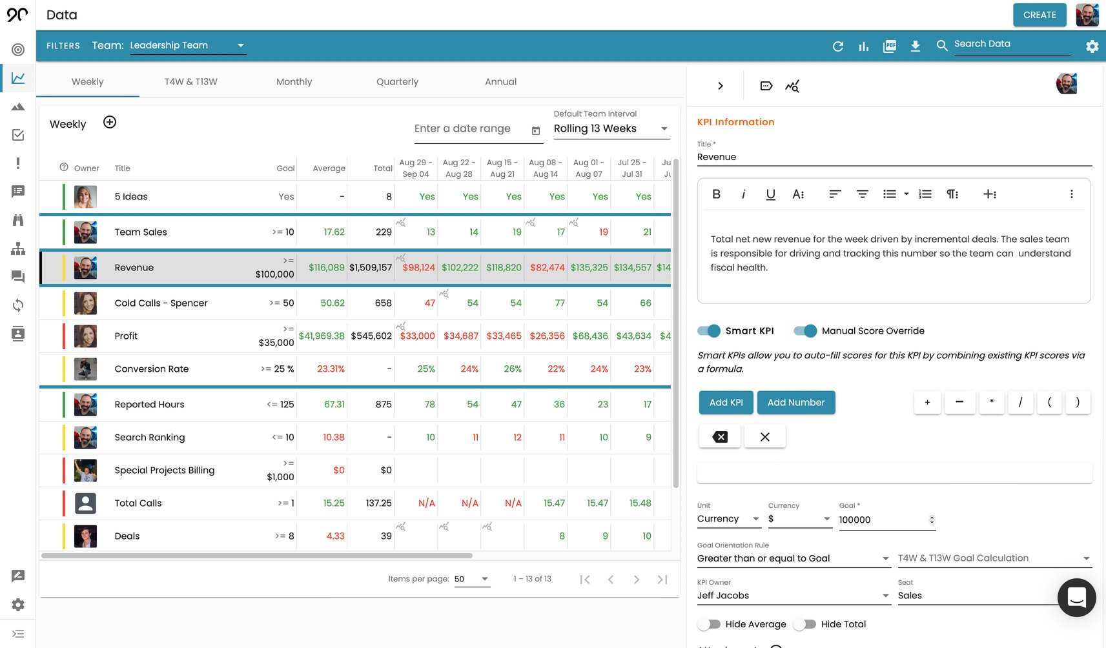Open data settings with the gear icon
Viewport: 1106px width, 648px height.
coord(1092,46)
